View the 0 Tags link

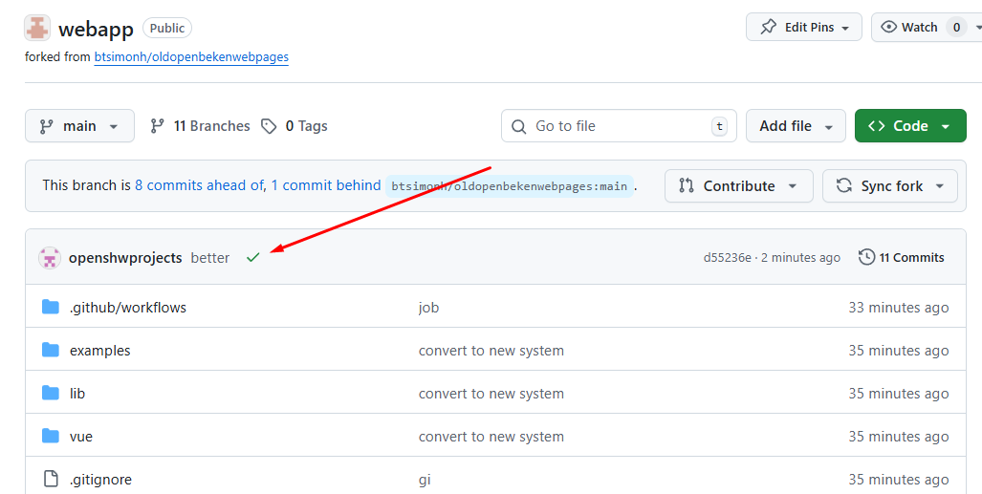(295, 126)
